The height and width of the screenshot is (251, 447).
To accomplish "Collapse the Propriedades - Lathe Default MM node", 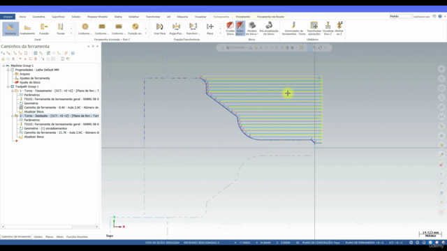I will (8, 70).
